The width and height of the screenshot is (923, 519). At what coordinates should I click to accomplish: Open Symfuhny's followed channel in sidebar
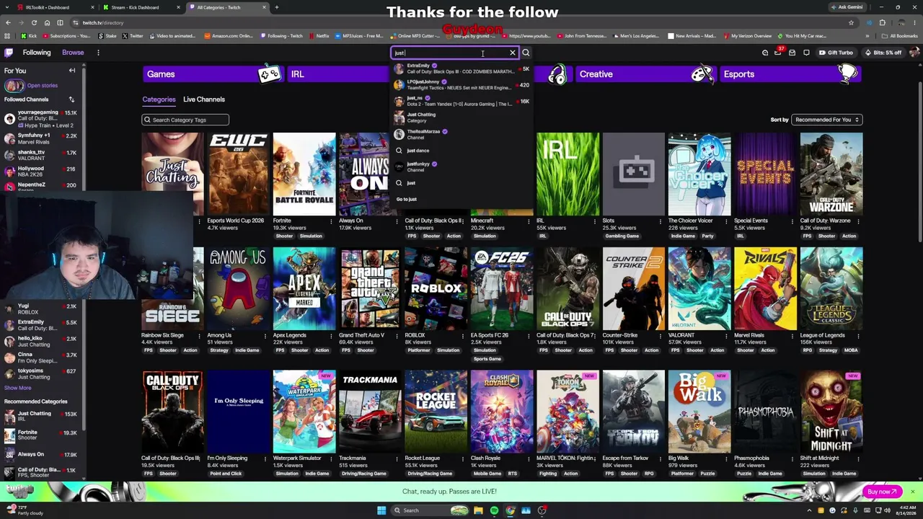point(42,138)
